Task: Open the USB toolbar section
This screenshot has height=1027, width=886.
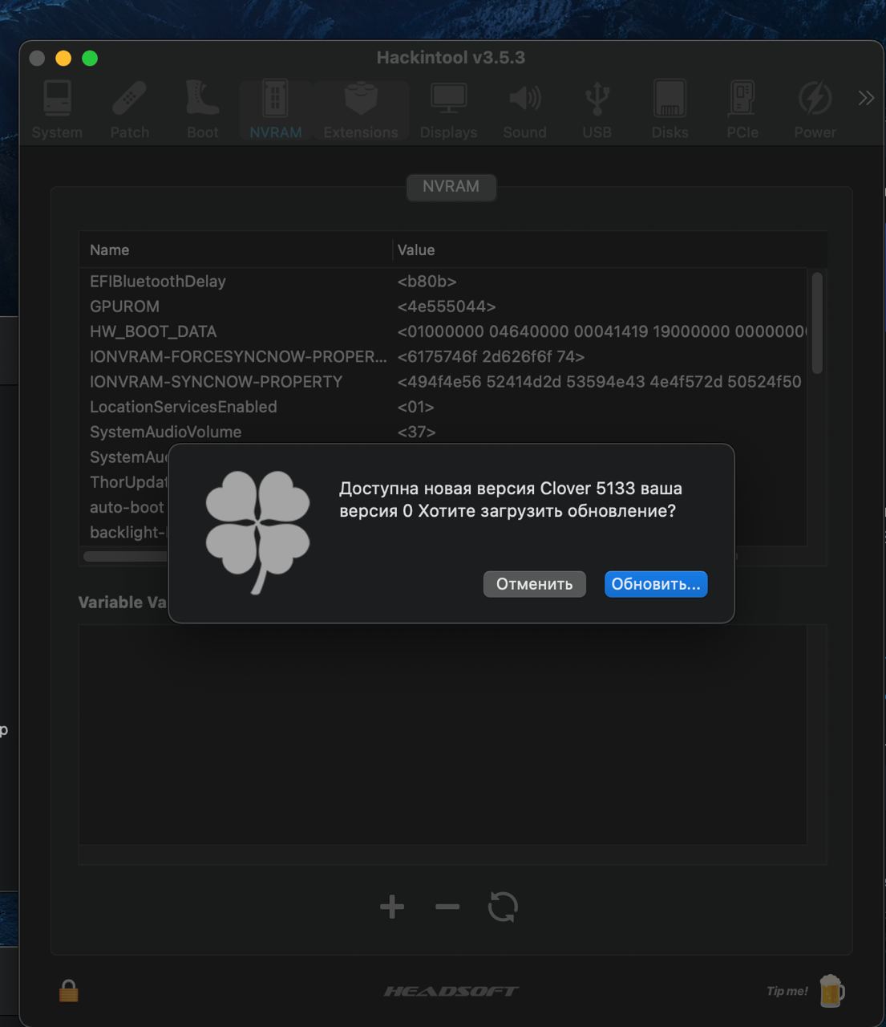Action: point(597,110)
